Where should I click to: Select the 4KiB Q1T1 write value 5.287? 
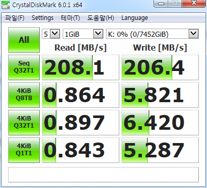160,150
